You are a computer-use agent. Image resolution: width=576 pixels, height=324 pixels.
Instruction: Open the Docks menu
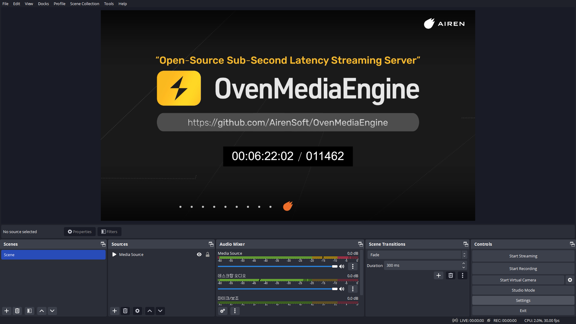(x=43, y=4)
